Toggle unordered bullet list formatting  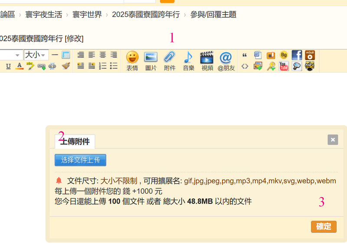click(x=114, y=66)
